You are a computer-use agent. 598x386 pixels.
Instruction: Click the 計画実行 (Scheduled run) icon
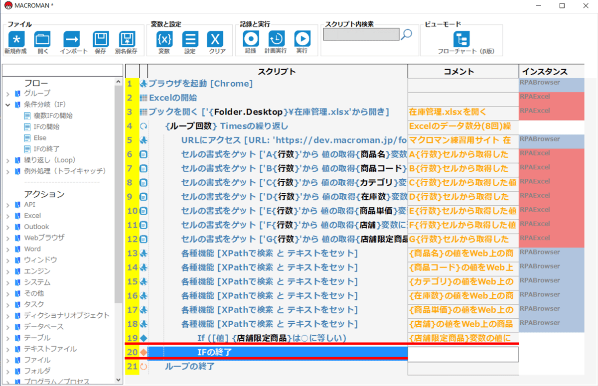[276, 39]
